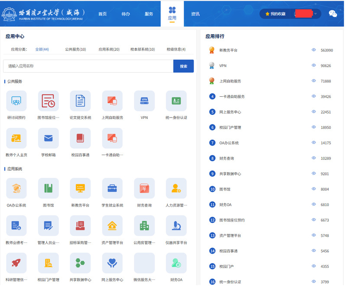This screenshot has width=346, height=286.
Task: Open 我的收藏 favorites link
Action: coord(275,14)
